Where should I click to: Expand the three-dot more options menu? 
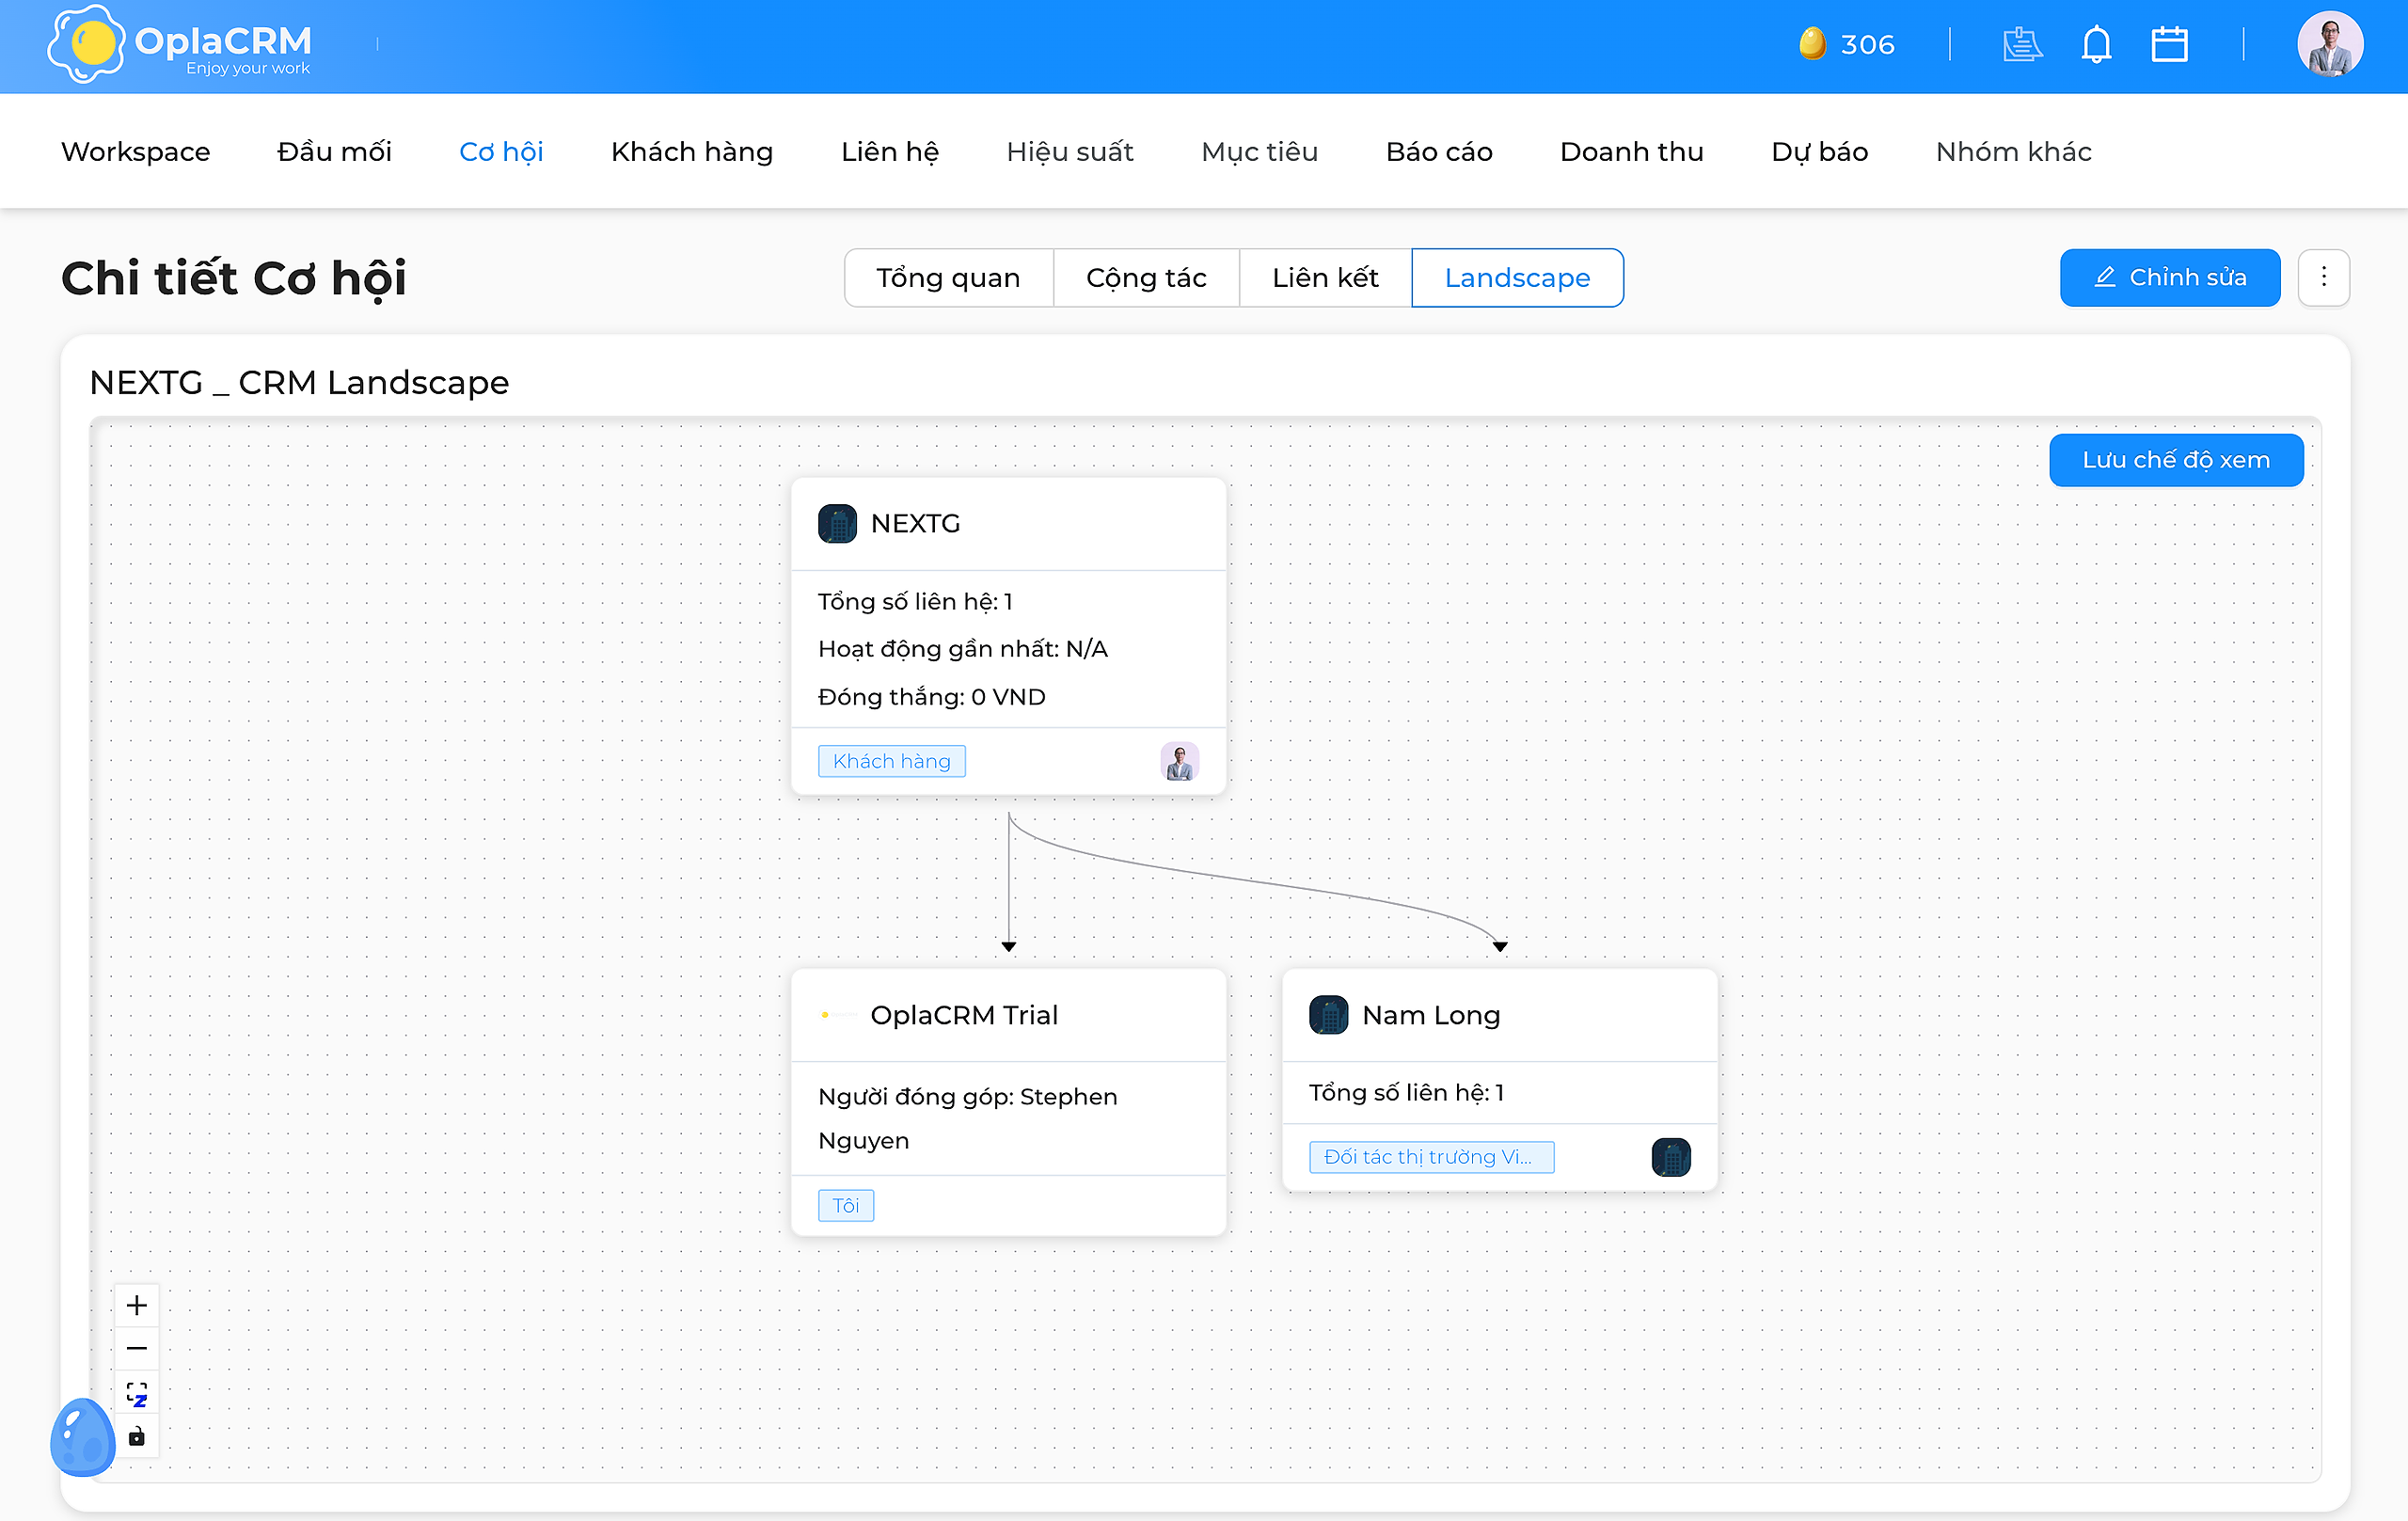point(2324,277)
